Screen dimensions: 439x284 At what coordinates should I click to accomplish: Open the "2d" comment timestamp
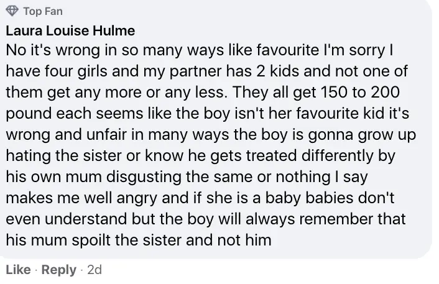[x=95, y=270]
